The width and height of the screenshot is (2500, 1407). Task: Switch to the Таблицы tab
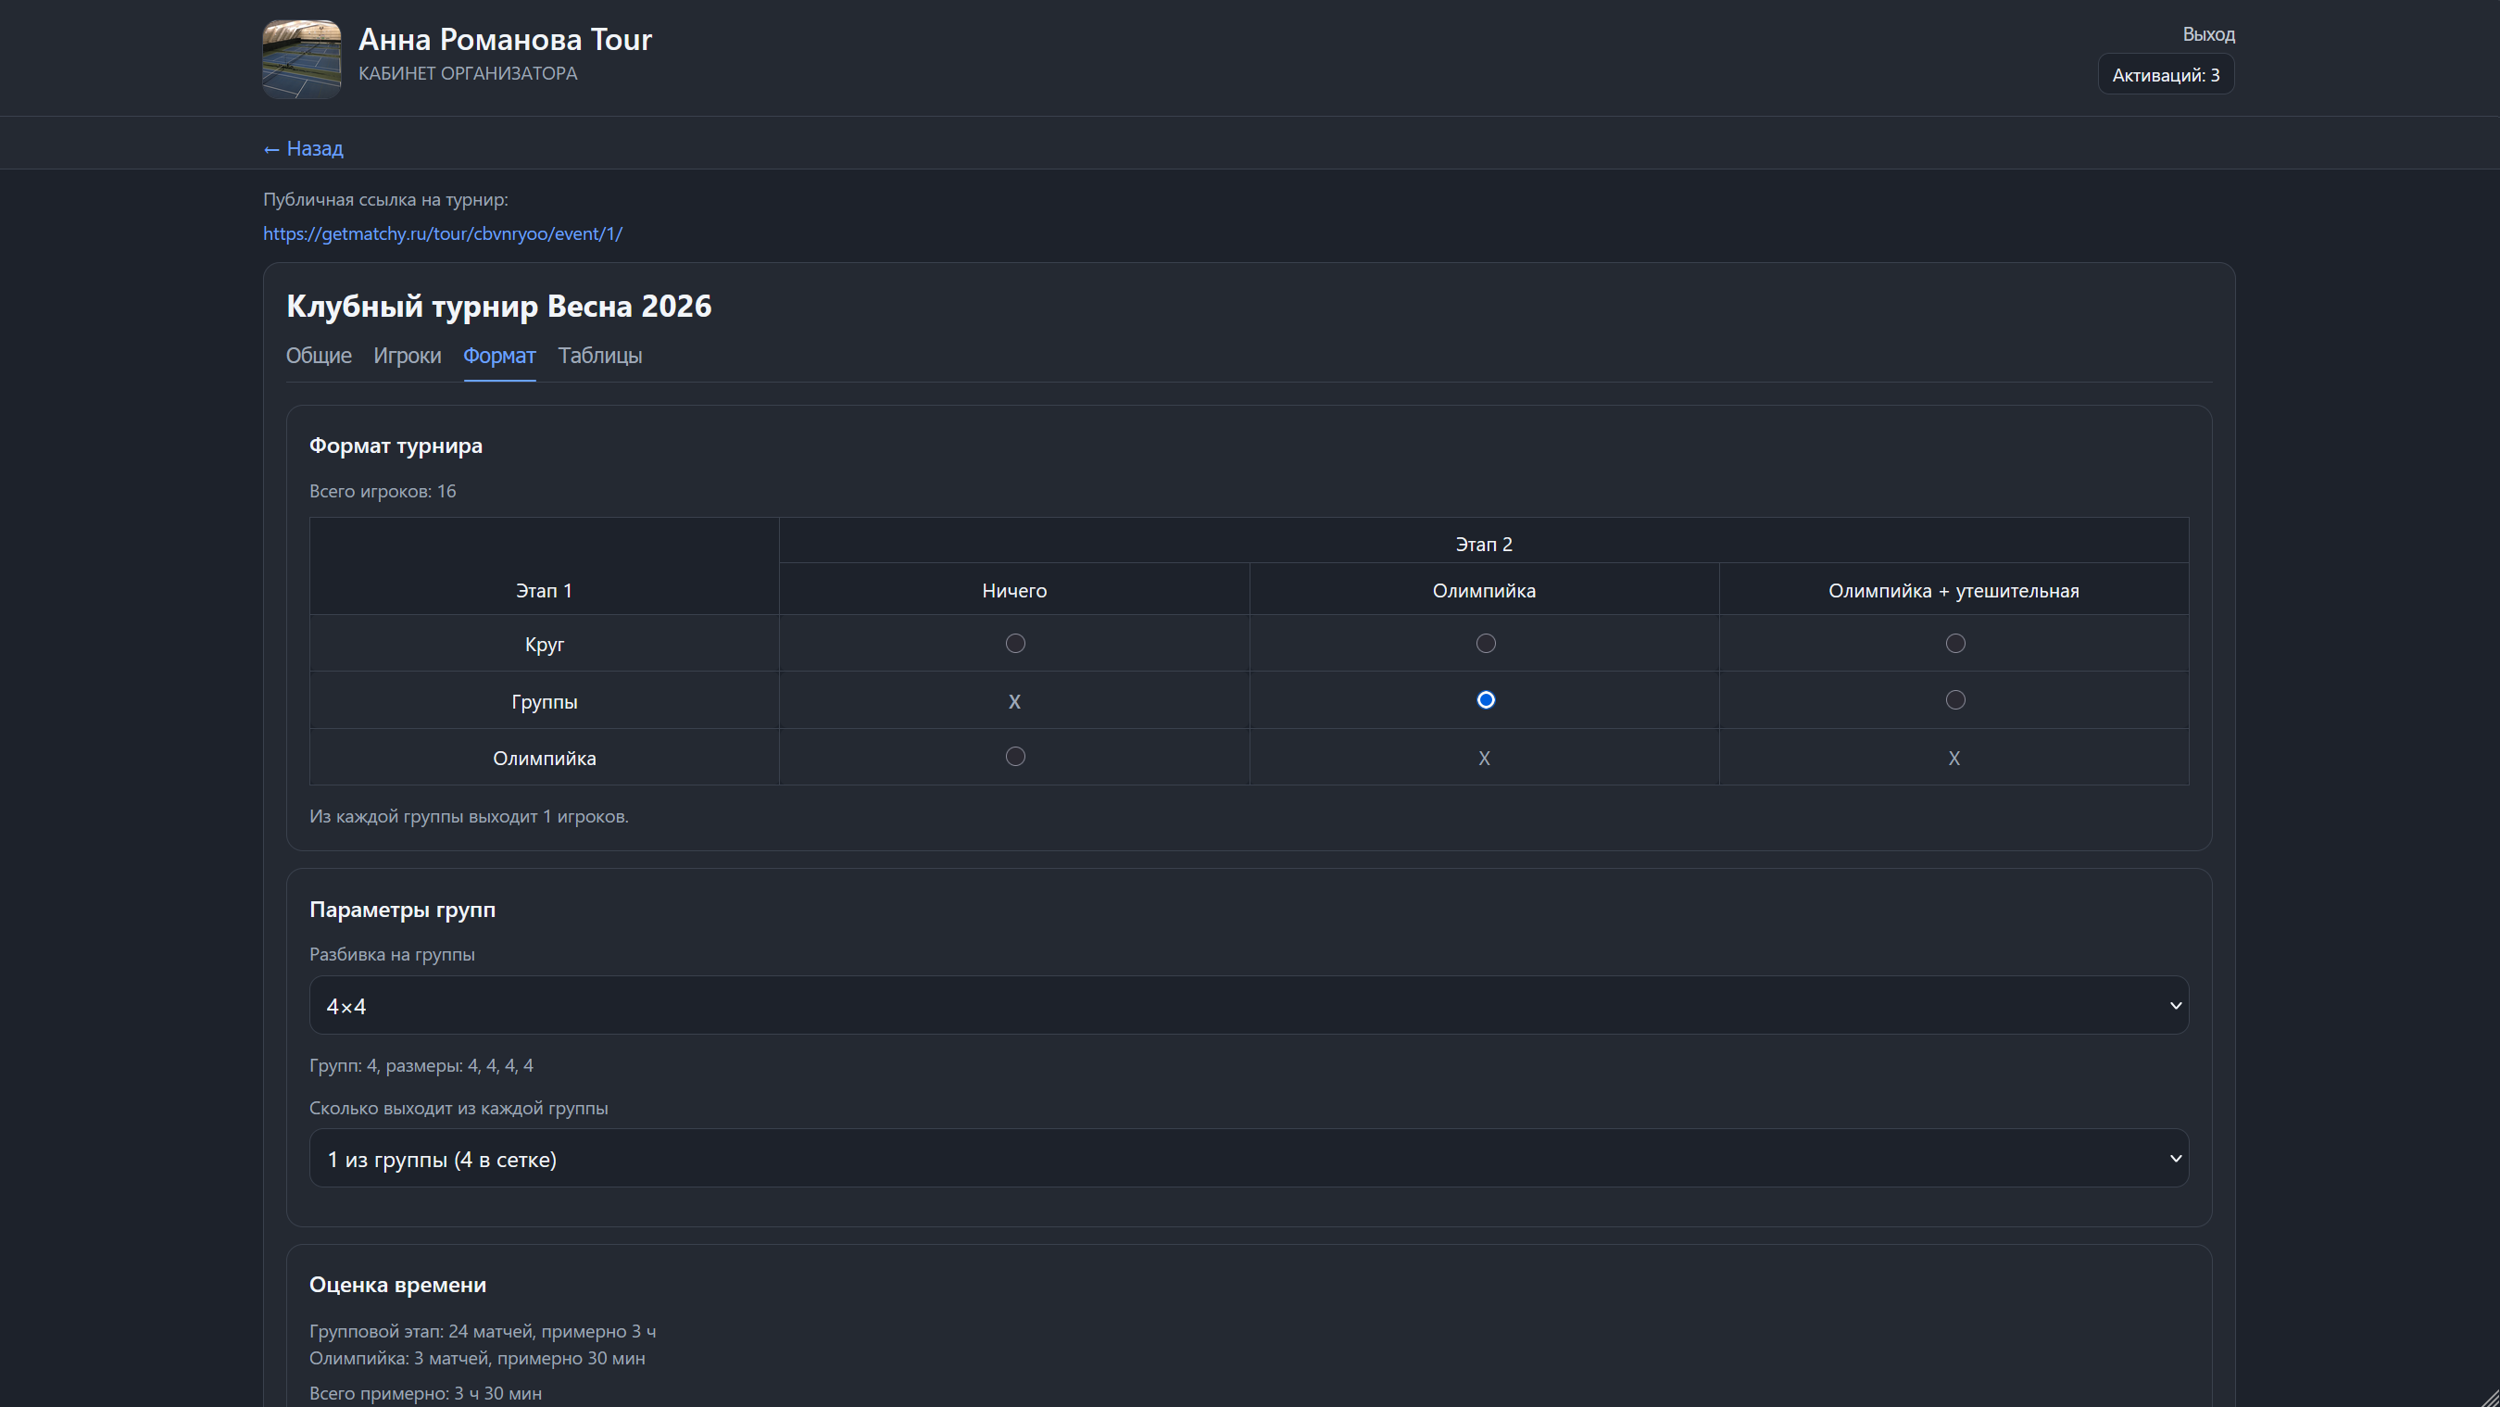coord(600,356)
